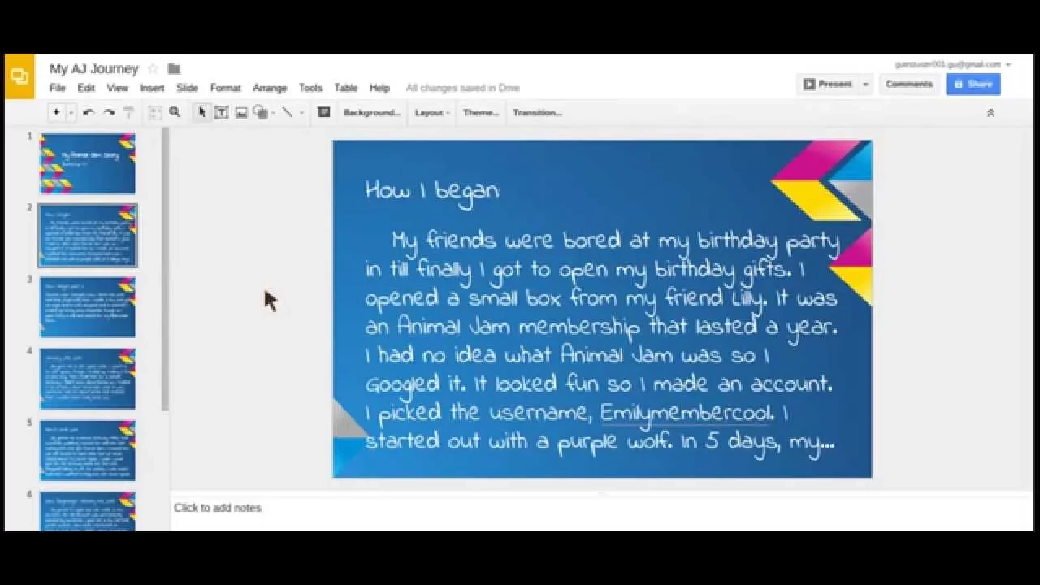The height and width of the screenshot is (585, 1040).
Task: Select slide 6 thumbnail
Action: (88, 512)
